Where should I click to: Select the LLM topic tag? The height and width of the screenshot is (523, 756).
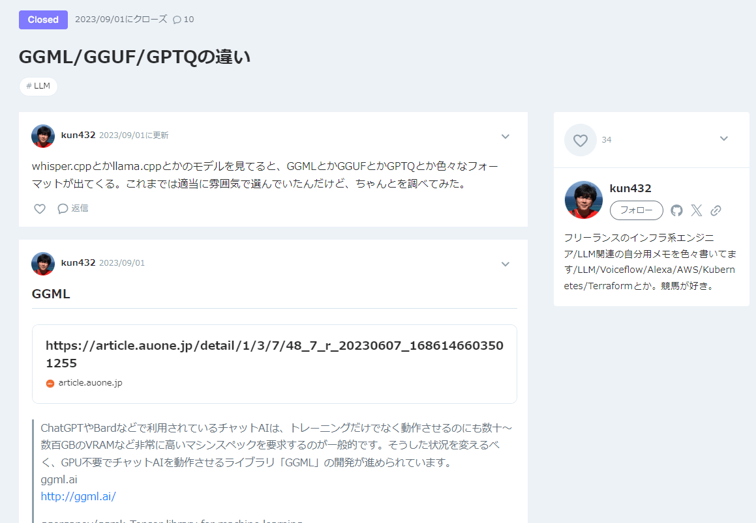tap(38, 86)
